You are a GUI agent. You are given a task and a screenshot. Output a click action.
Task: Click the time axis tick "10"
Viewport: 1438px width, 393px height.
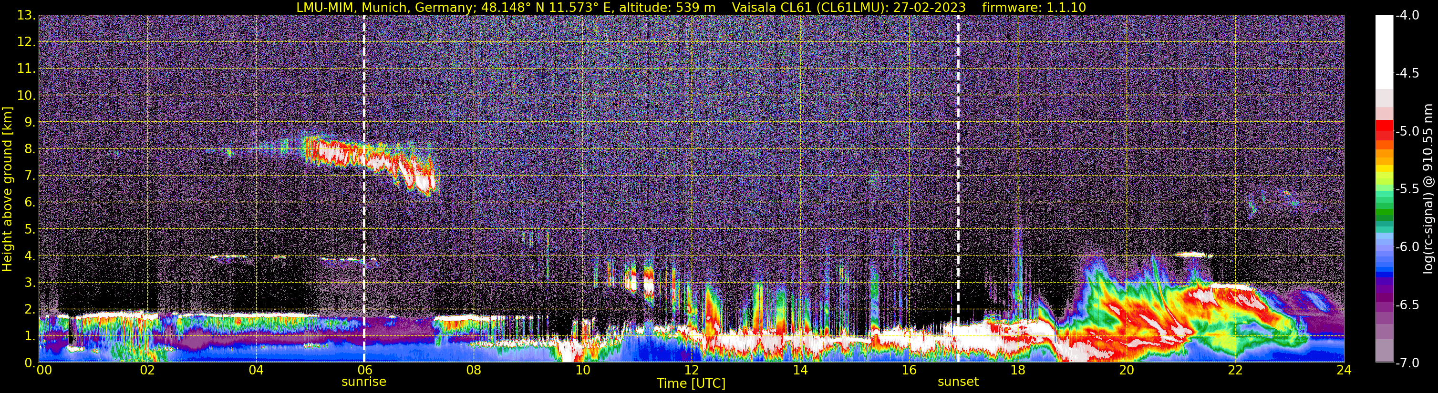[582, 370]
